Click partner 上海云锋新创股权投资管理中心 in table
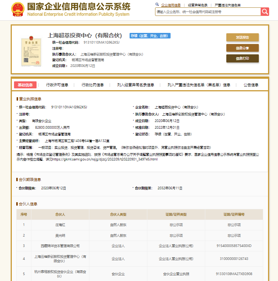 point(60,259)
